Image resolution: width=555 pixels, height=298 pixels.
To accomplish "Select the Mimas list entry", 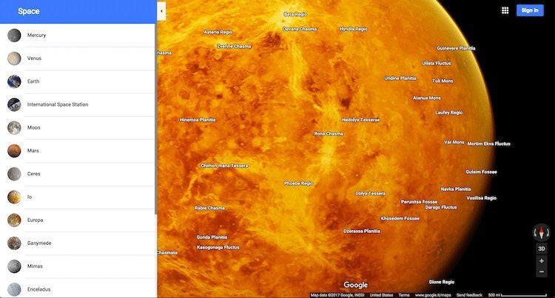I will (78, 266).
